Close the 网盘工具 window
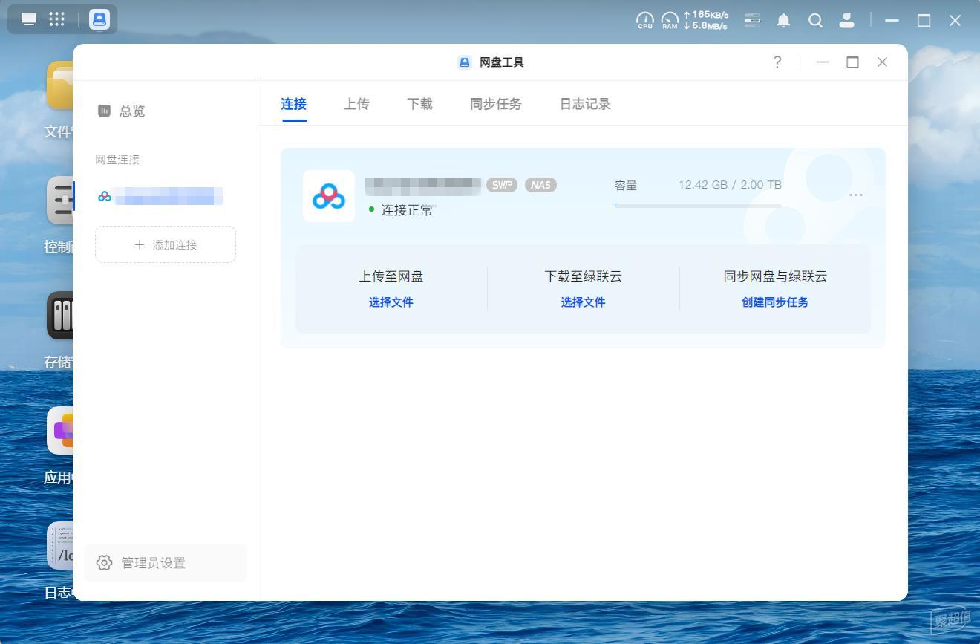The height and width of the screenshot is (644, 980). coord(882,62)
